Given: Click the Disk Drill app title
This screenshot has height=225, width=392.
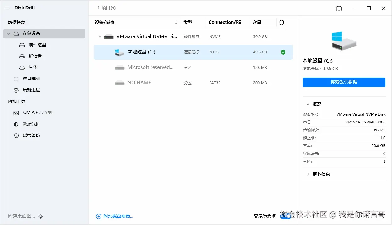Looking at the screenshot, I should (24, 8).
